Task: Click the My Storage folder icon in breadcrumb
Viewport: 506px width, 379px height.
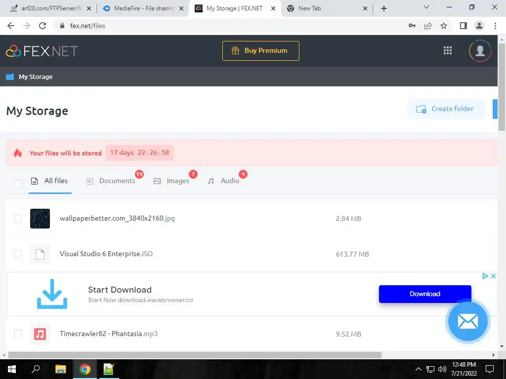Action: pyautogui.click(x=10, y=76)
